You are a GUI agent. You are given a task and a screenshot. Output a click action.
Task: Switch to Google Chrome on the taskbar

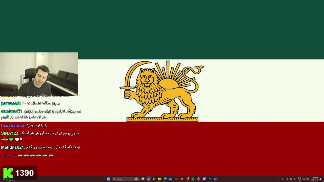(x=148, y=179)
